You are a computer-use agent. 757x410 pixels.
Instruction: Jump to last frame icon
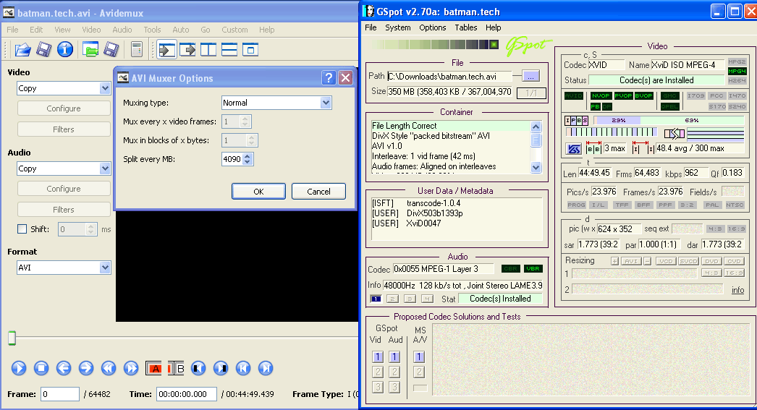[x=266, y=369]
